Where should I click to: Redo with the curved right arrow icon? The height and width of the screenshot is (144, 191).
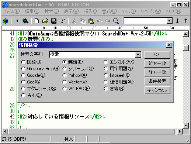(x=108, y=21)
